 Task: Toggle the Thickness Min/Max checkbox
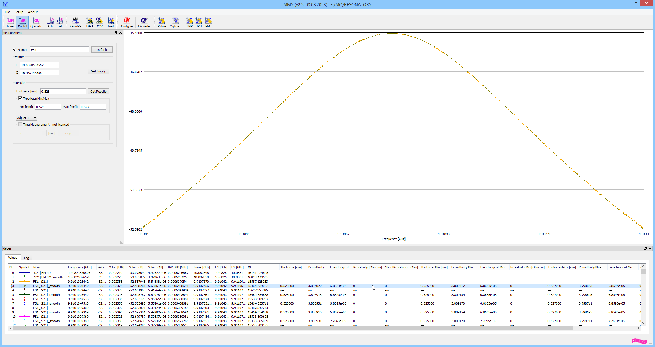click(20, 99)
